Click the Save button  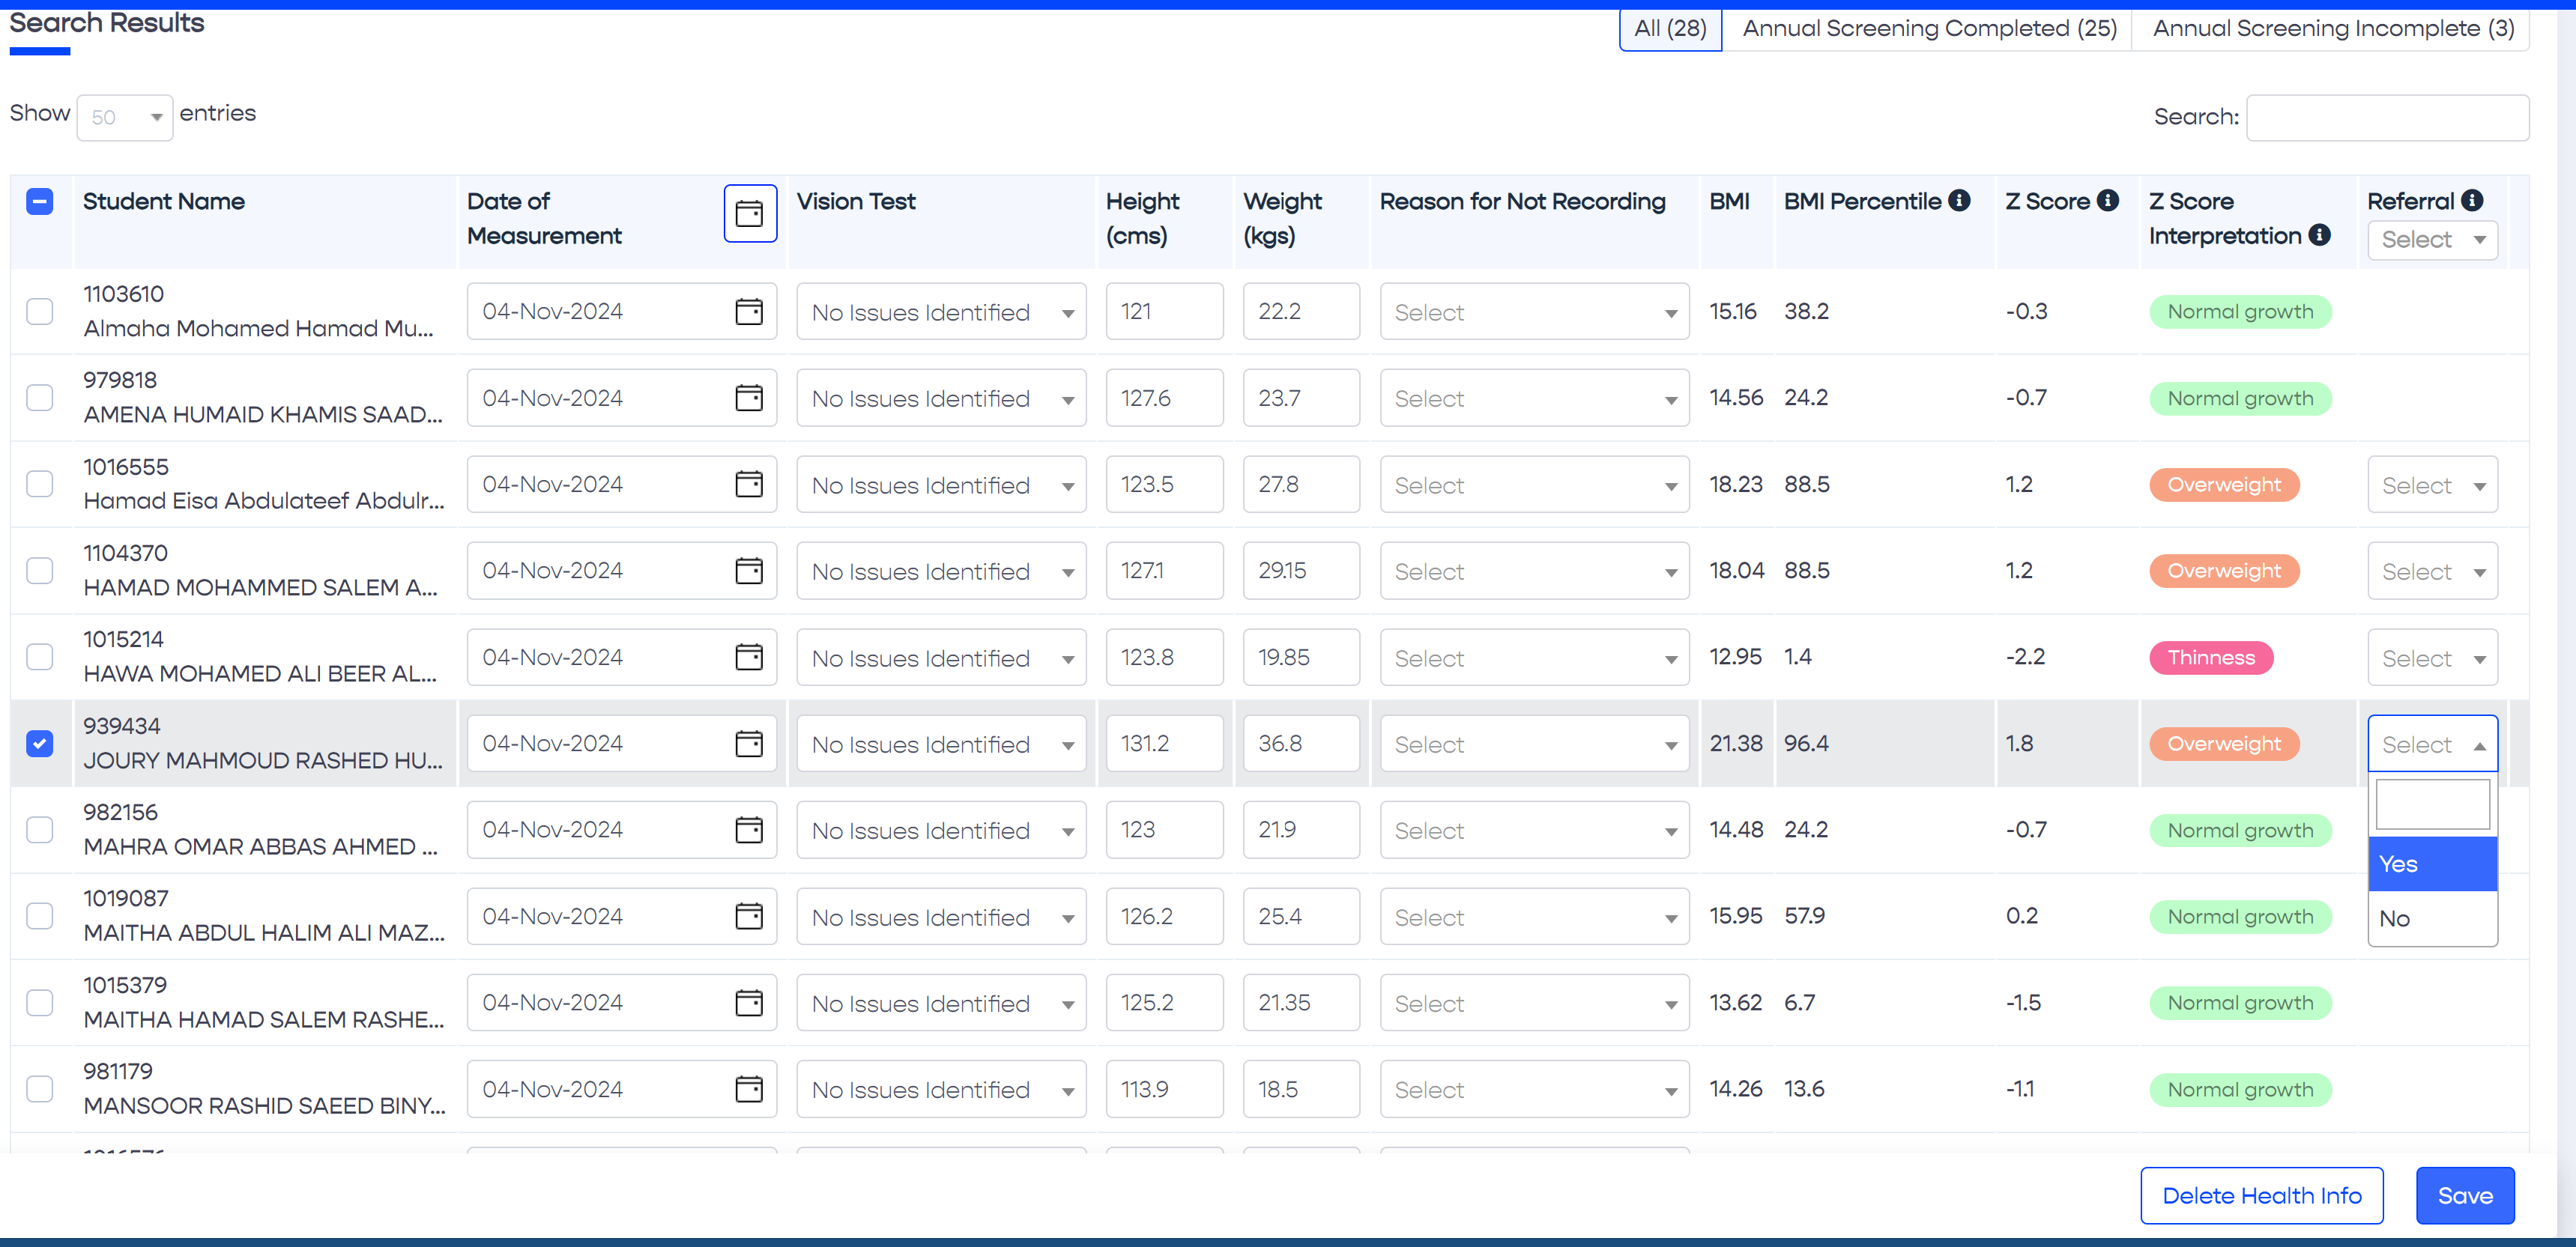[x=2464, y=1196]
